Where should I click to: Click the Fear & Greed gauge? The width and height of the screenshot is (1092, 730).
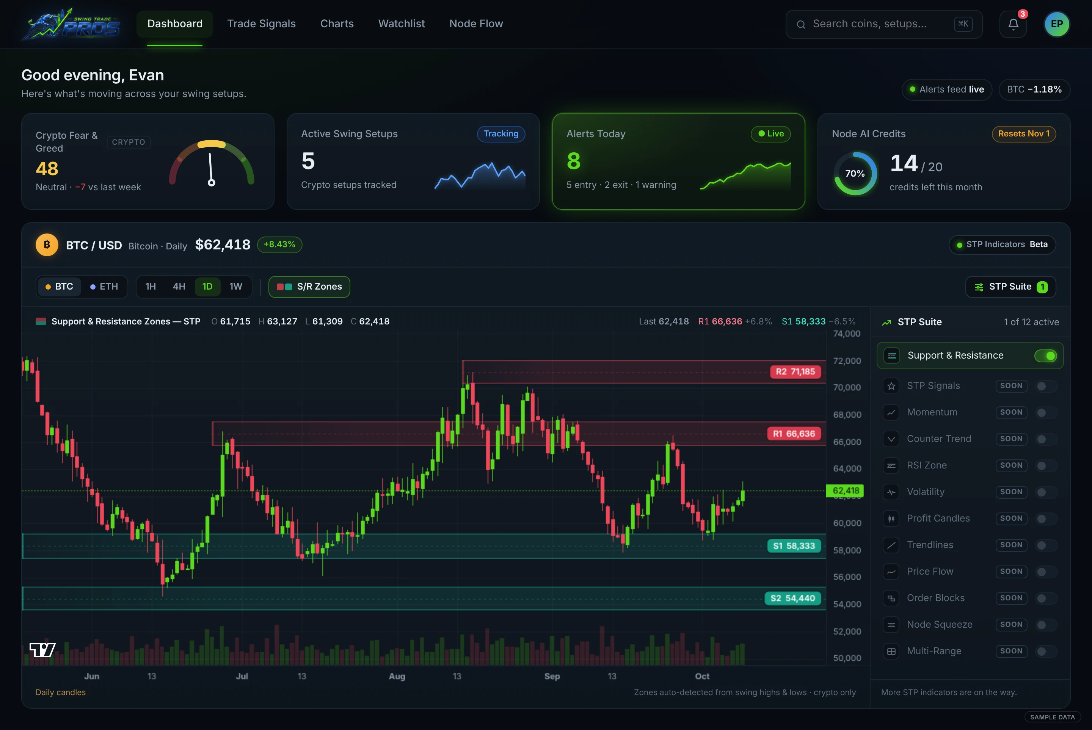[x=212, y=163]
